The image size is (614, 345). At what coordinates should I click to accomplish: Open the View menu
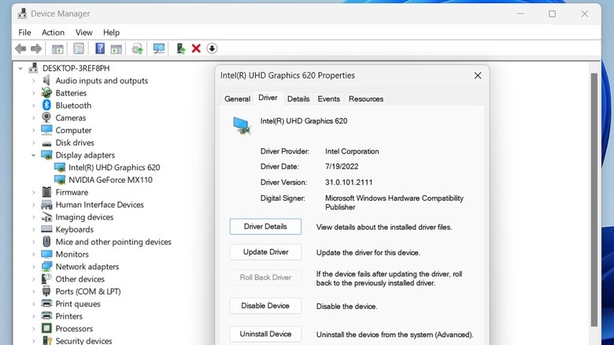(x=83, y=32)
